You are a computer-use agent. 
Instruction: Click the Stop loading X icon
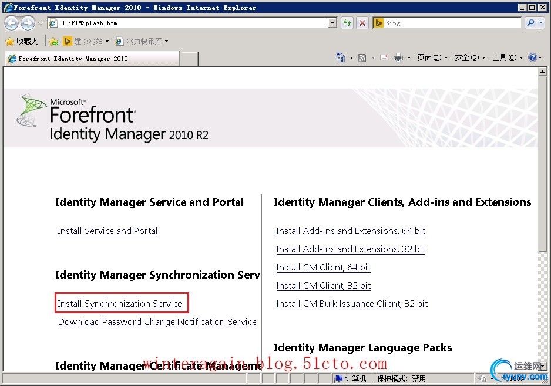coord(362,23)
